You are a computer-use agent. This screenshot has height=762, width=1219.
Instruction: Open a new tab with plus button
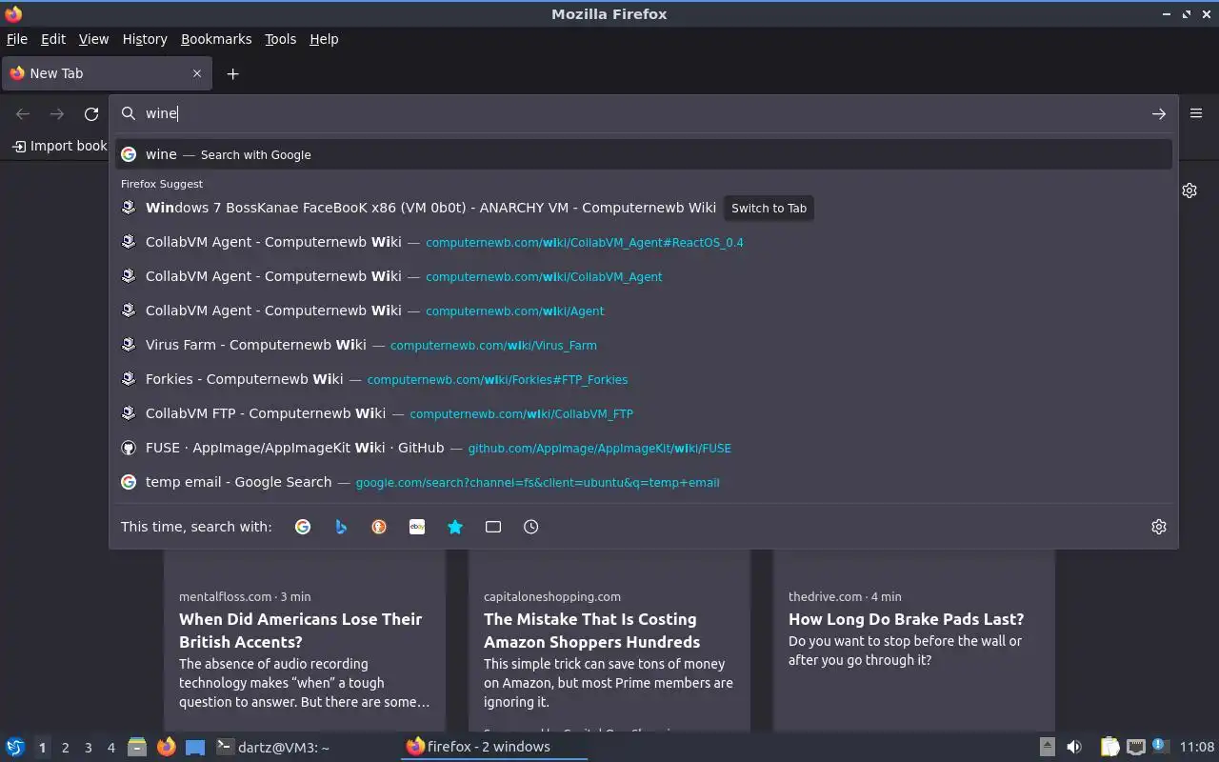[232, 73]
